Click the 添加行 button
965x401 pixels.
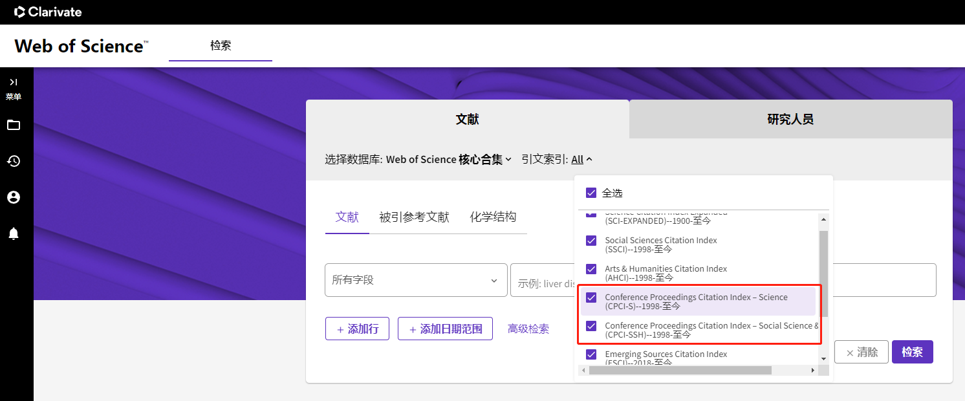click(357, 329)
